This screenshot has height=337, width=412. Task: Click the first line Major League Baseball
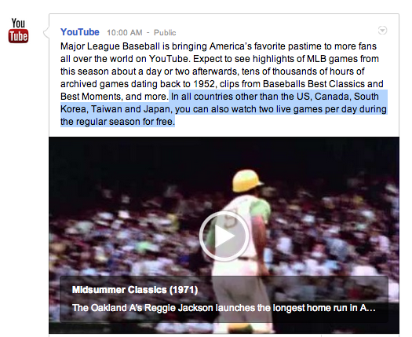click(x=110, y=46)
